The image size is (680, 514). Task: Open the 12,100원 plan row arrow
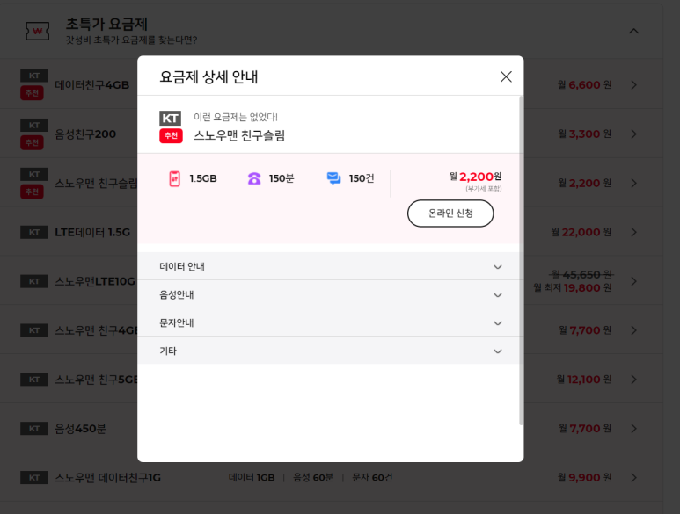(x=633, y=380)
